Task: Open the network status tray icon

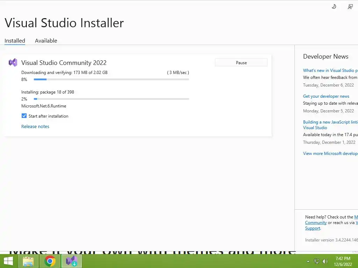Action: [x=317, y=261]
